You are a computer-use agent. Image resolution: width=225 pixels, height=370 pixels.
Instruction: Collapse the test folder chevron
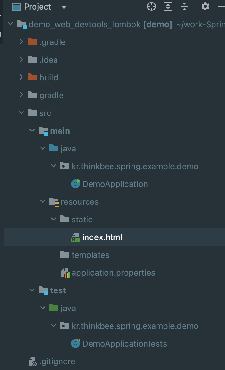click(x=32, y=290)
